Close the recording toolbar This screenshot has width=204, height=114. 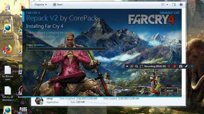[192, 66]
